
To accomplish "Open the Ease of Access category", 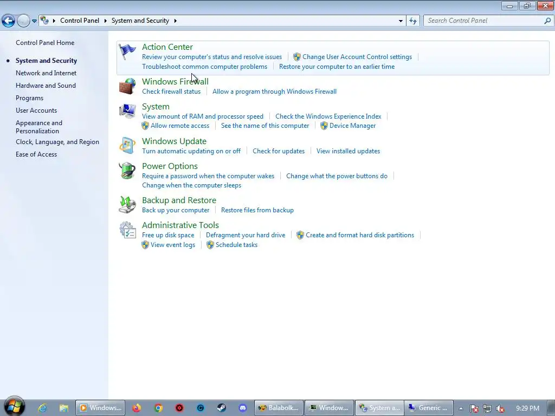I will click(x=36, y=154).
